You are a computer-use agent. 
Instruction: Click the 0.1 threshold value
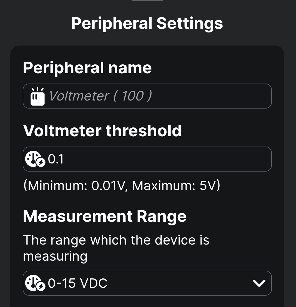click(x=56, y=159)
